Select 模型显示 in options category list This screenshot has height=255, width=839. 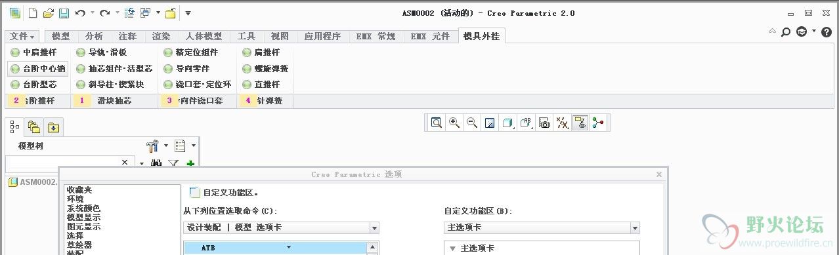click(83, 217)
